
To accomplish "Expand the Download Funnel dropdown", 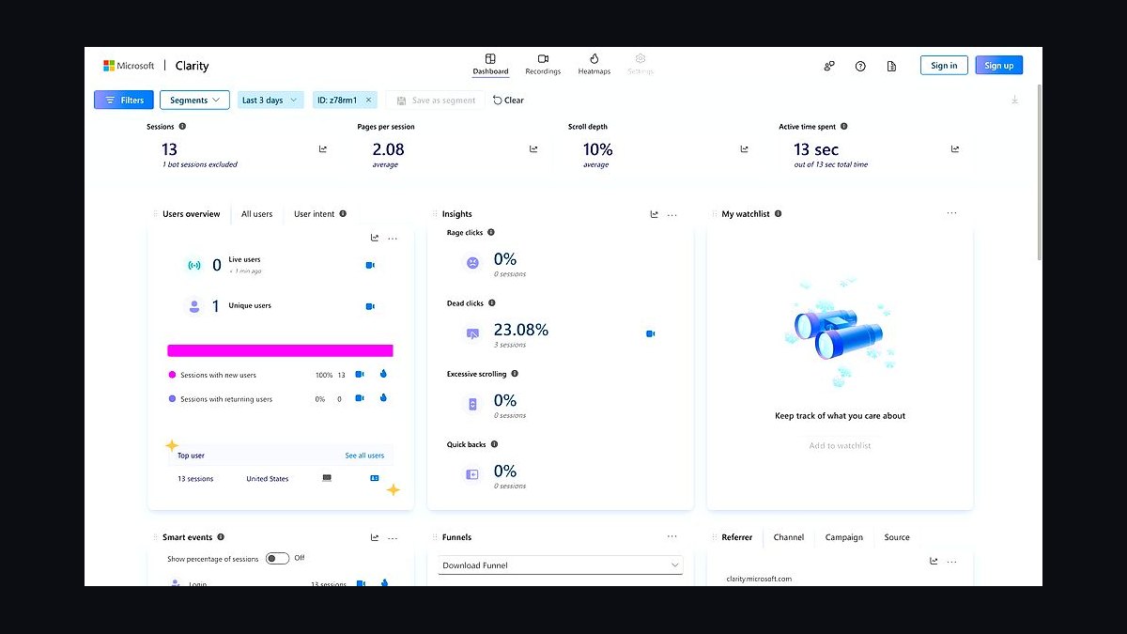I will point(561,565).
